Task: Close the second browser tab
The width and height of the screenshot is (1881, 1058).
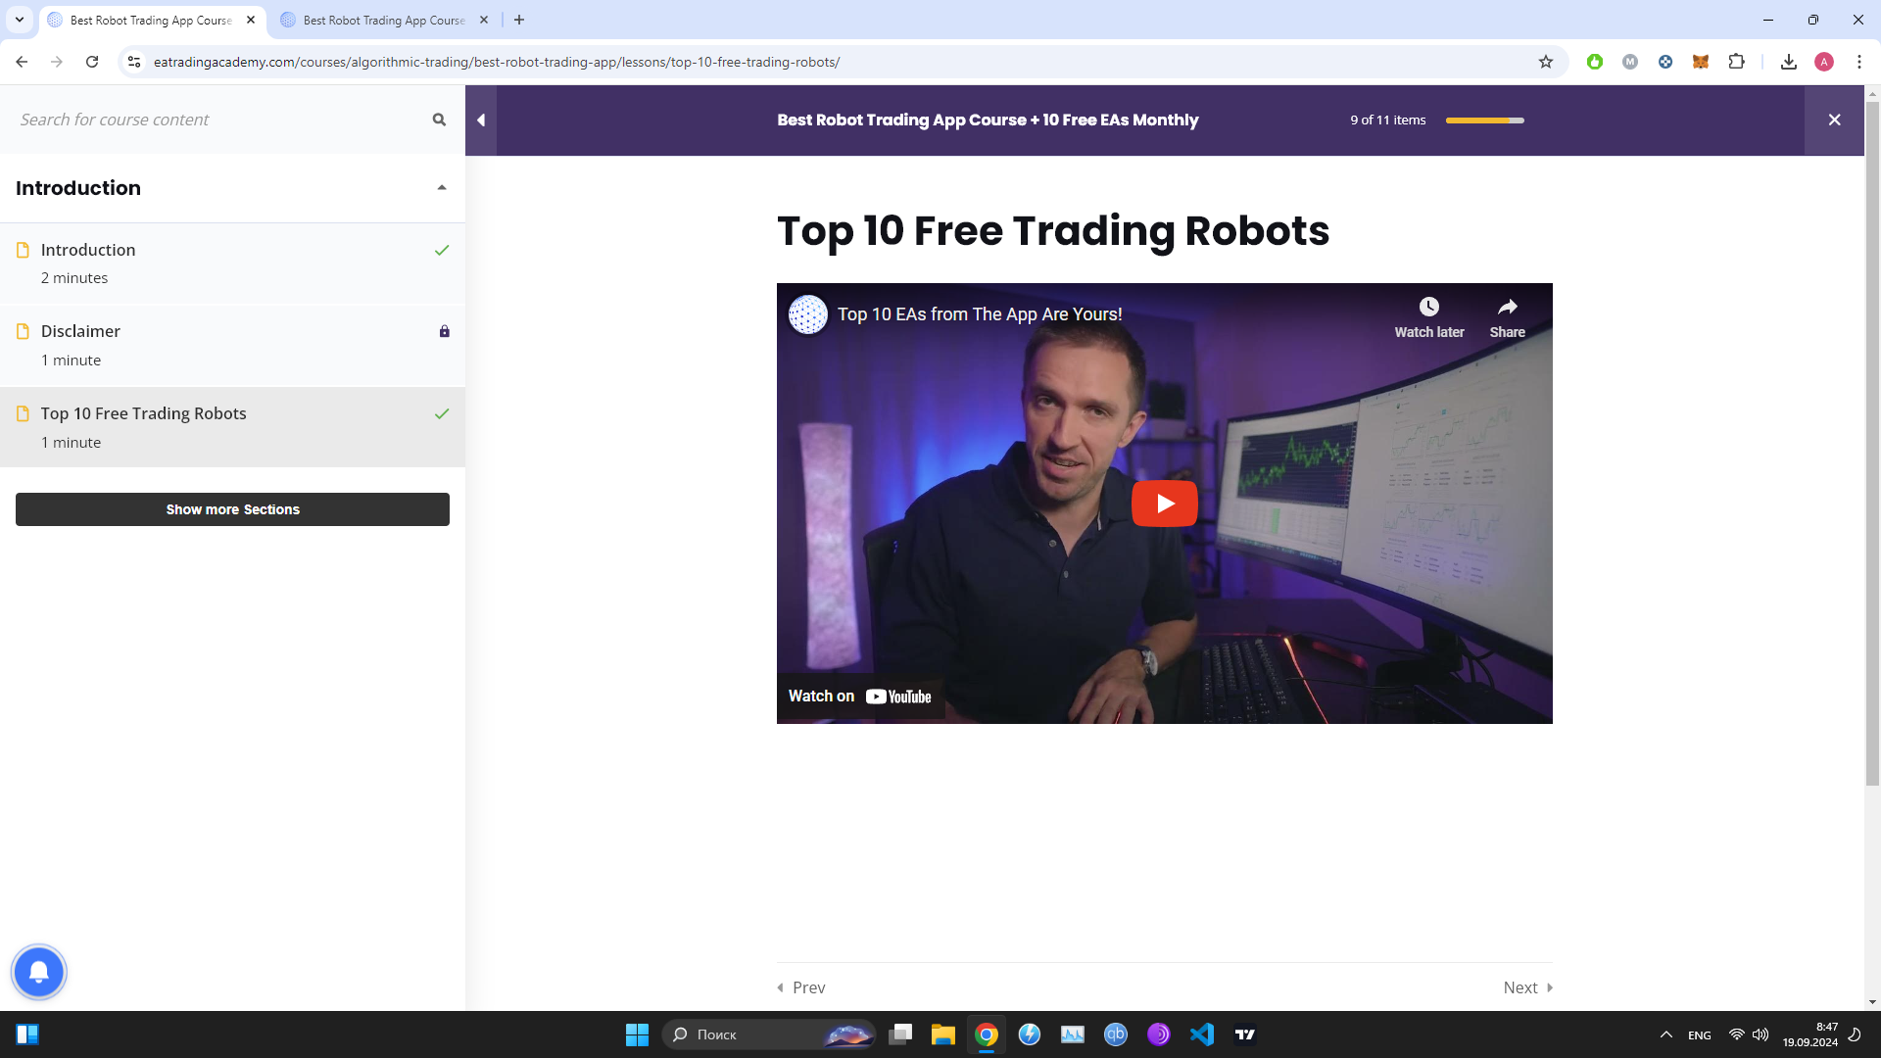Action: coord(484,20)
